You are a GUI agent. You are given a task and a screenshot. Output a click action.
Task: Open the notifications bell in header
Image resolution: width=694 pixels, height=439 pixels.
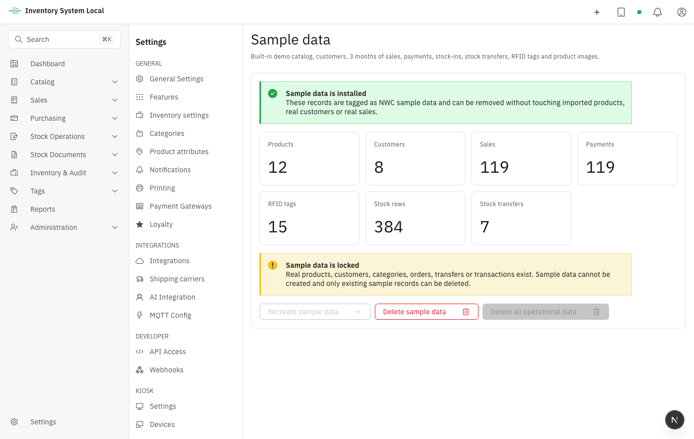(x=658, y=12)
